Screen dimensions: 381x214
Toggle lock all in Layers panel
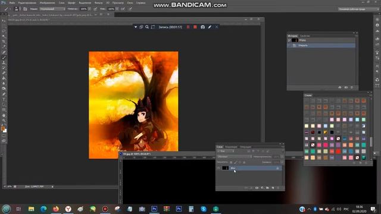[x=244, y=162]
